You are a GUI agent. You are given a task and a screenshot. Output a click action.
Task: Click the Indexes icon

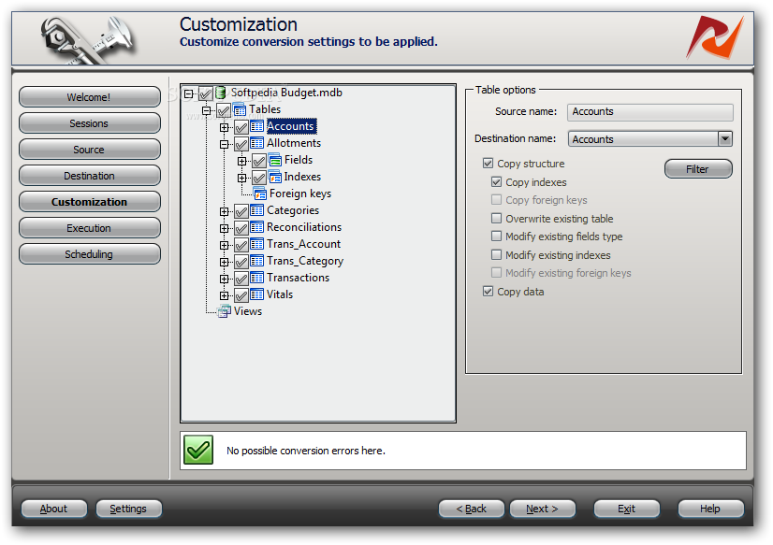point(274,177)
